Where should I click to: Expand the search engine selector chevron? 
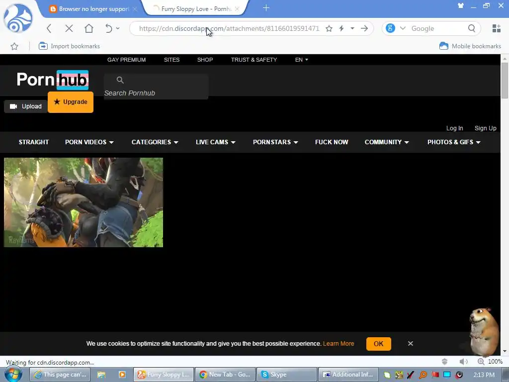[403, 28]
